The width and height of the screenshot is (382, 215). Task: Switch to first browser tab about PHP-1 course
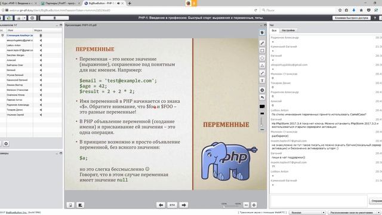(x=19, y=4)
